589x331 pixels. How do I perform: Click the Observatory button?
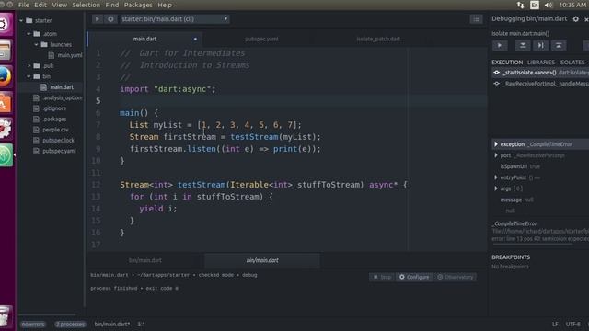pos(455,277)
